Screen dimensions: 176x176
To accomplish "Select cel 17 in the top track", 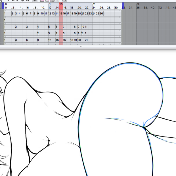I will click(x=68, y=14).
